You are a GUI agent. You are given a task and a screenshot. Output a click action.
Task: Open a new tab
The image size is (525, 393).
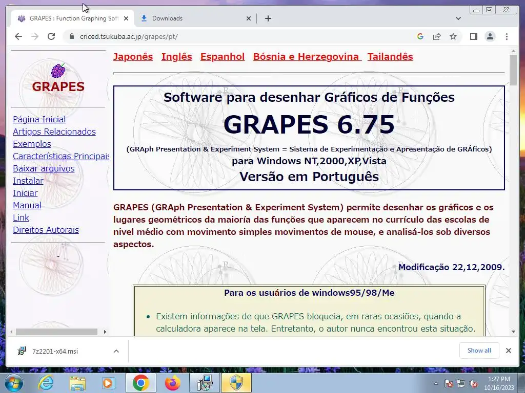[x=268, y=18]
